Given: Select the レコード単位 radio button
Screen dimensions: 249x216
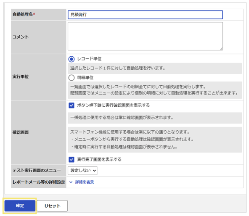Looking at the screenshot, I should pyautogui.click(x=72, y=59).
